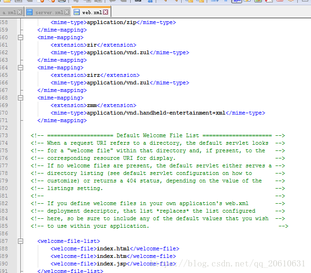
Task: Click the <mime-mapping> opening tag on line 564
Action: pyautogui.click(x=60, y=67)
